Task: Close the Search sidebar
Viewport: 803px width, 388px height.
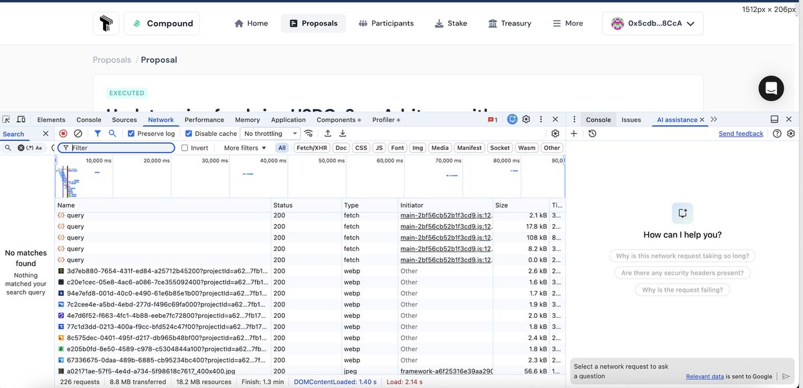Action: 46,134
